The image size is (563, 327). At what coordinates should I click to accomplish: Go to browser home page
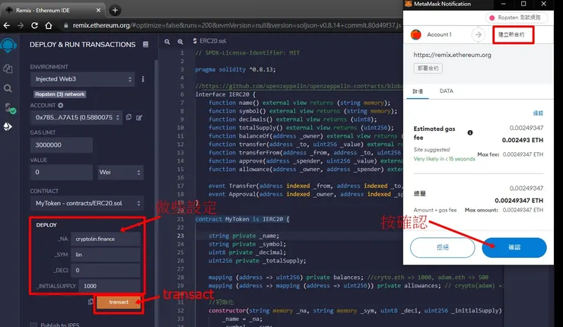tap(49, 26)
